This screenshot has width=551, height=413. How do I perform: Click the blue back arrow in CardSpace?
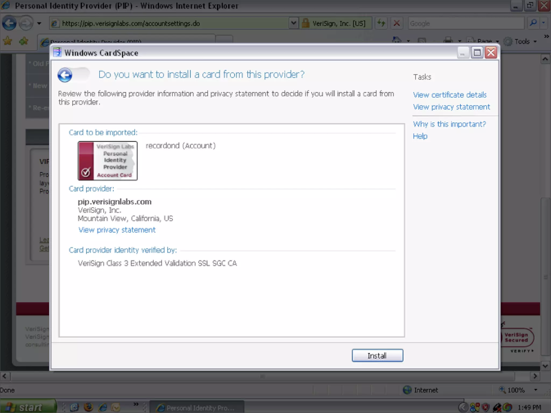pyautogui.click(x=65, y=75)
